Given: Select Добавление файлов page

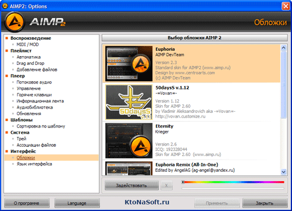Looking at the screenshot, I should (37, 70).
